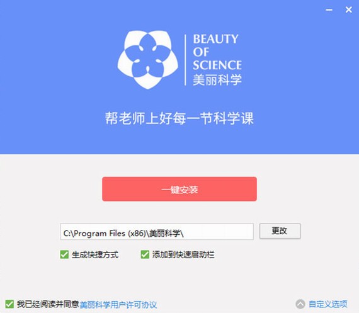Start installation with 一键安装 button

click(179, 189)
